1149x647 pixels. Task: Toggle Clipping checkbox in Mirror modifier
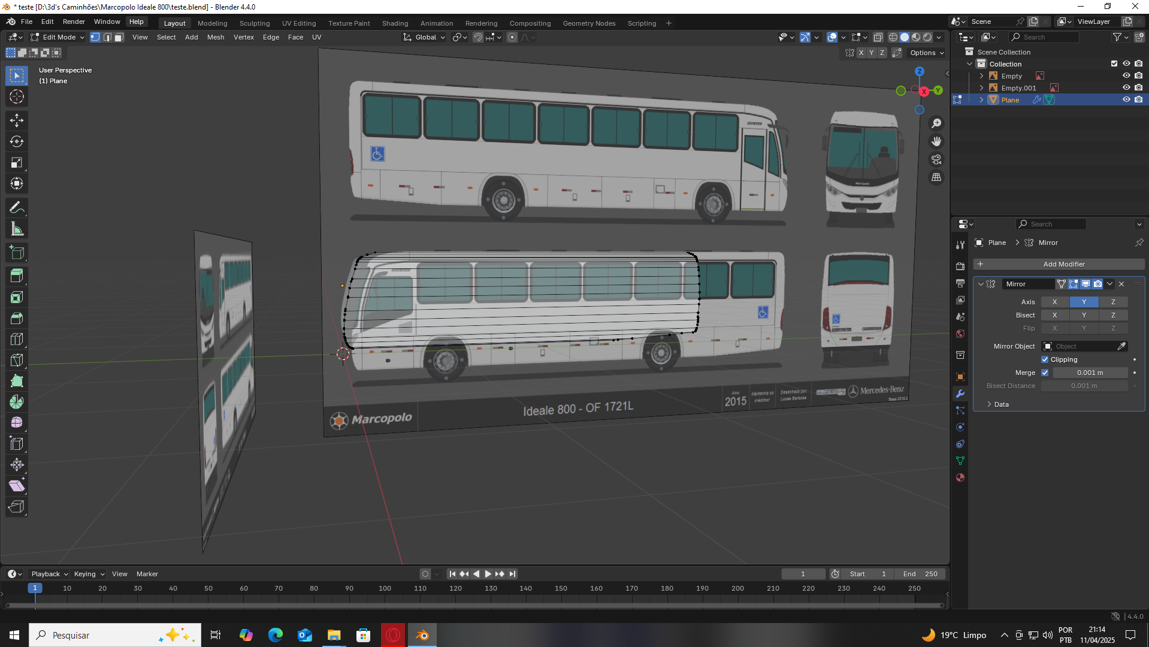pos(1045,359)
